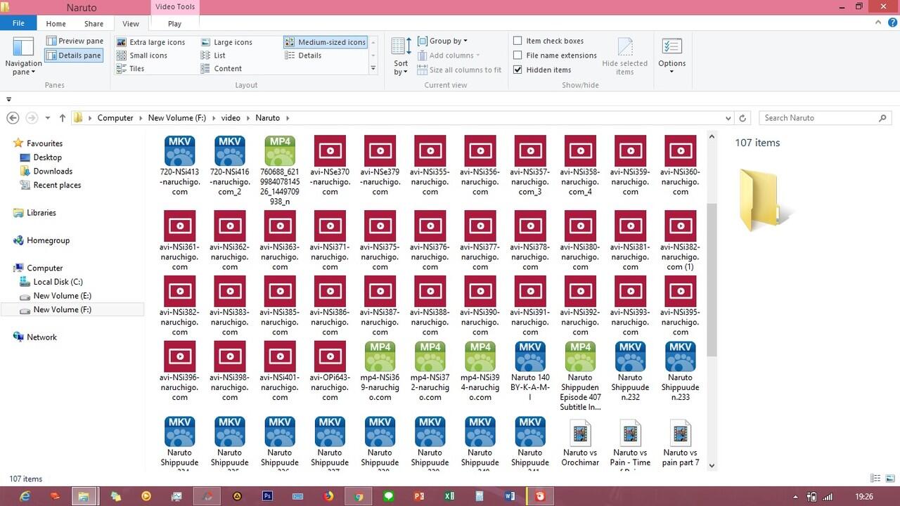Open the Navigation pane button

point(23,56)
